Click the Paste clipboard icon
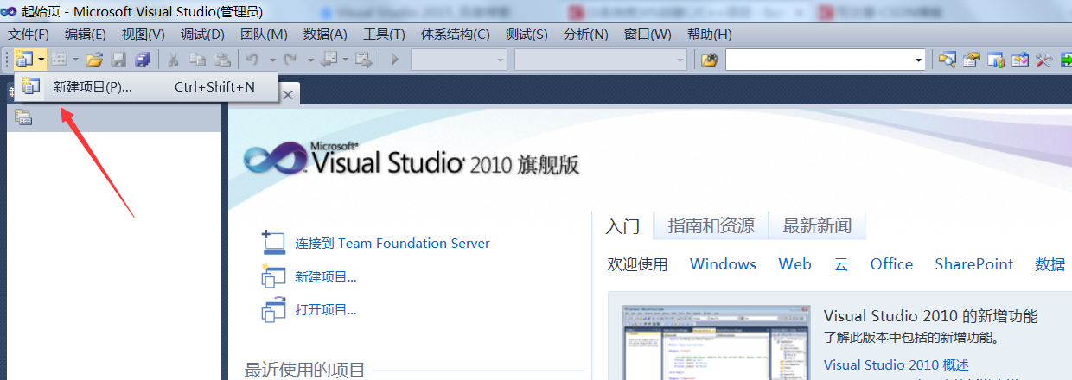Image resolution: width=1072 pixels, height=380 pixels. [222, 60]
